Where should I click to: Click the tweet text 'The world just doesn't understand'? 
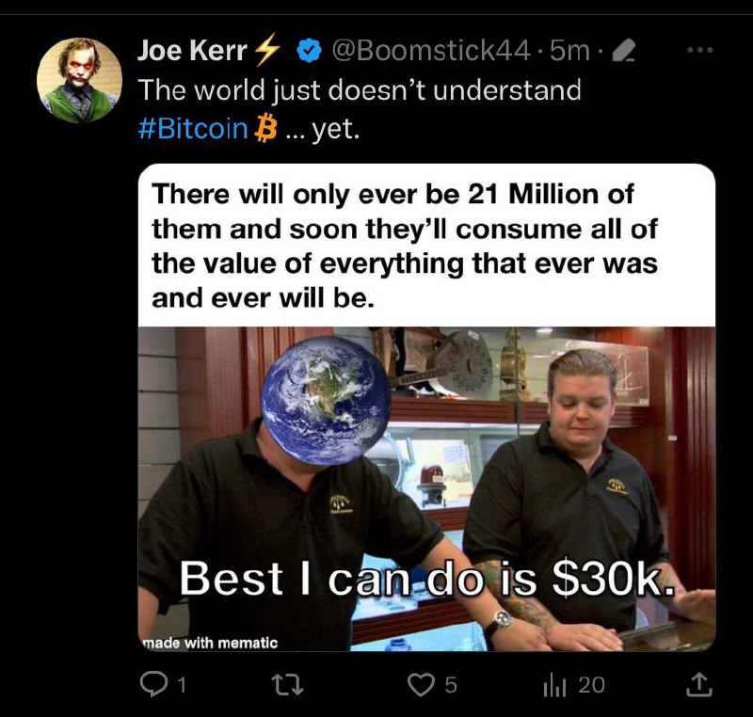tap(360, 89)
